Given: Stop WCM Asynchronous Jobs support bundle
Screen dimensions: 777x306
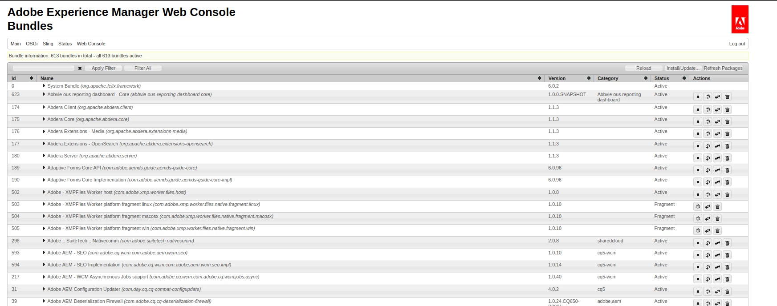Looking at the screenshot, I should click(x=698, y=279).
